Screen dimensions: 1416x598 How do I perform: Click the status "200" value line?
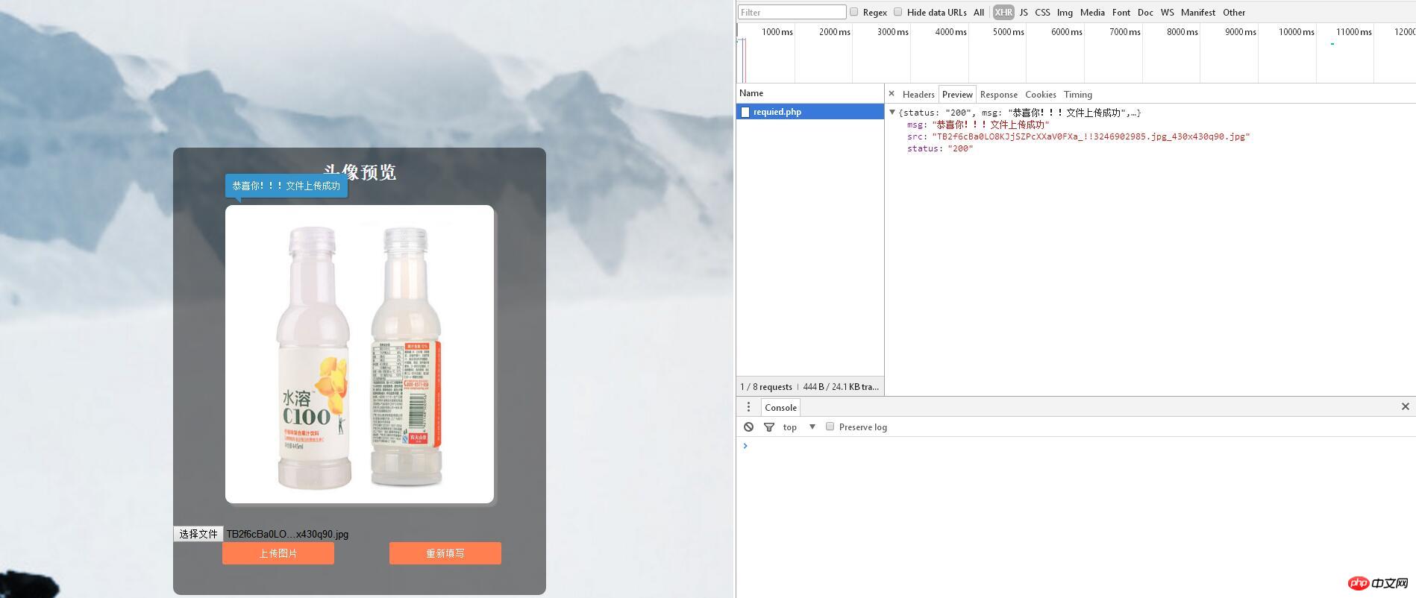tap(940, 148)
